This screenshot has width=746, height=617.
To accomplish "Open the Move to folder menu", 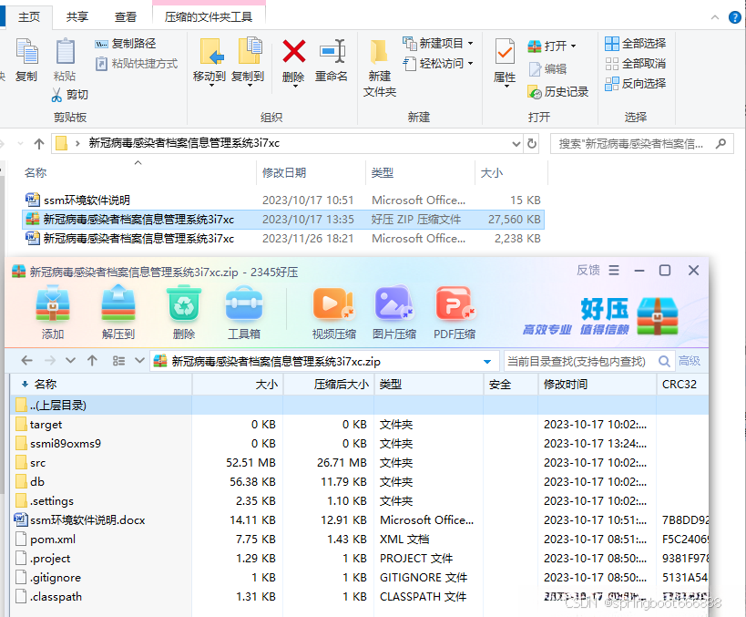I will click(209, 60).
